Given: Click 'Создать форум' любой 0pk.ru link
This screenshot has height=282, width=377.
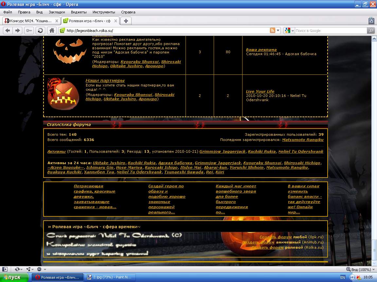Looking at the screenshot, I should [276, 237].
